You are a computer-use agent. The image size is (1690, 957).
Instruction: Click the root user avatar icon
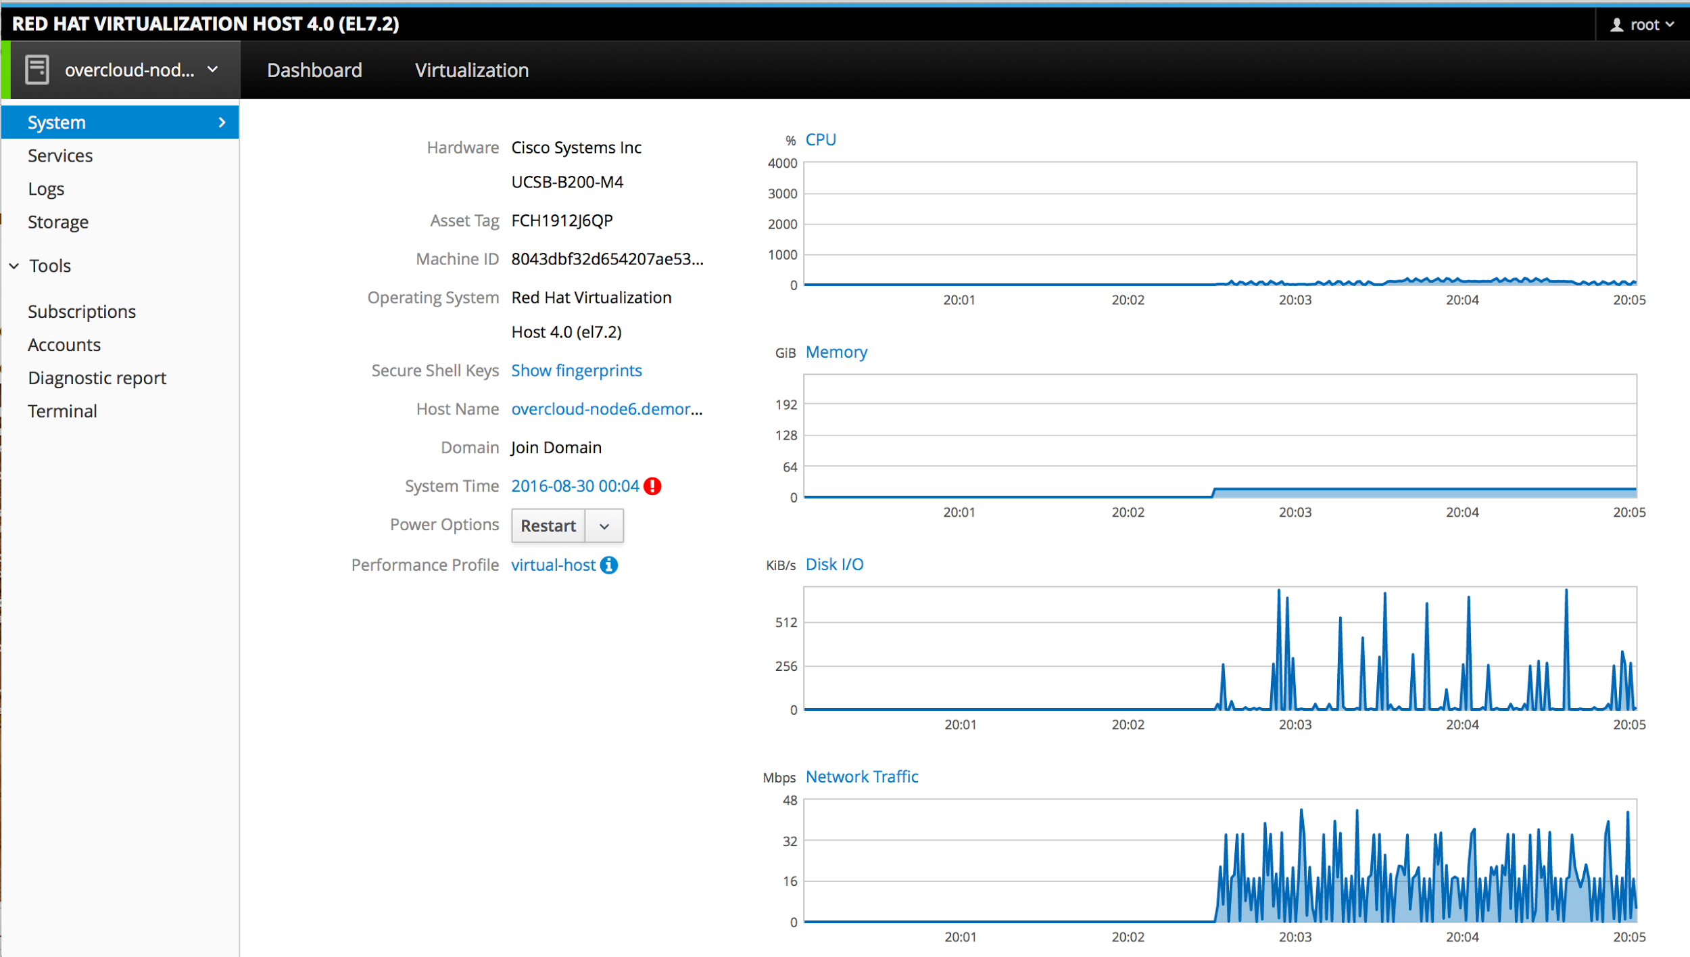tap(1616, 25)
